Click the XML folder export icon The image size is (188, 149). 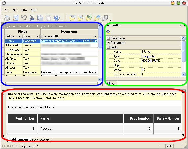click(72, 18)
